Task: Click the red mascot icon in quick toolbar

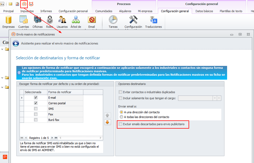Action: click(31, 4)
